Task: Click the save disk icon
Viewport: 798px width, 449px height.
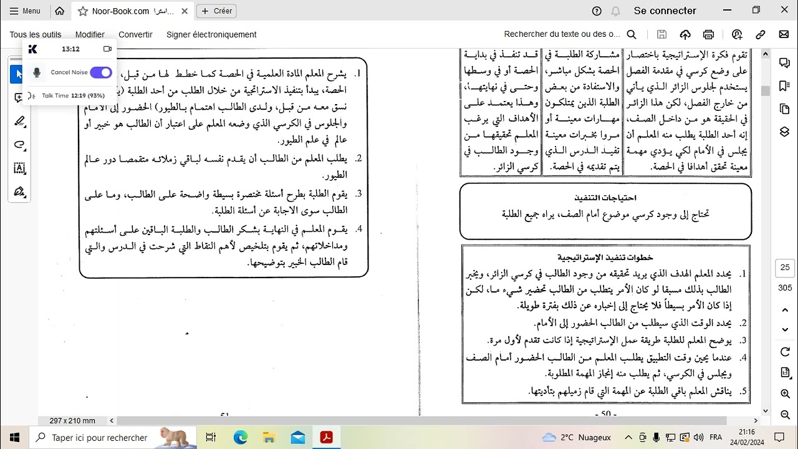Action: click(662, 35)
